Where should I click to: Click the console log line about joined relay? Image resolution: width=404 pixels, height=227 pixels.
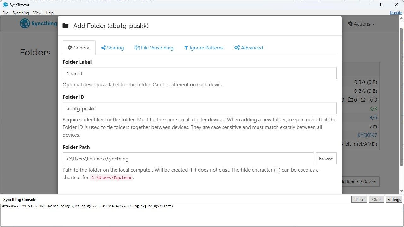(x=87, y=206)
